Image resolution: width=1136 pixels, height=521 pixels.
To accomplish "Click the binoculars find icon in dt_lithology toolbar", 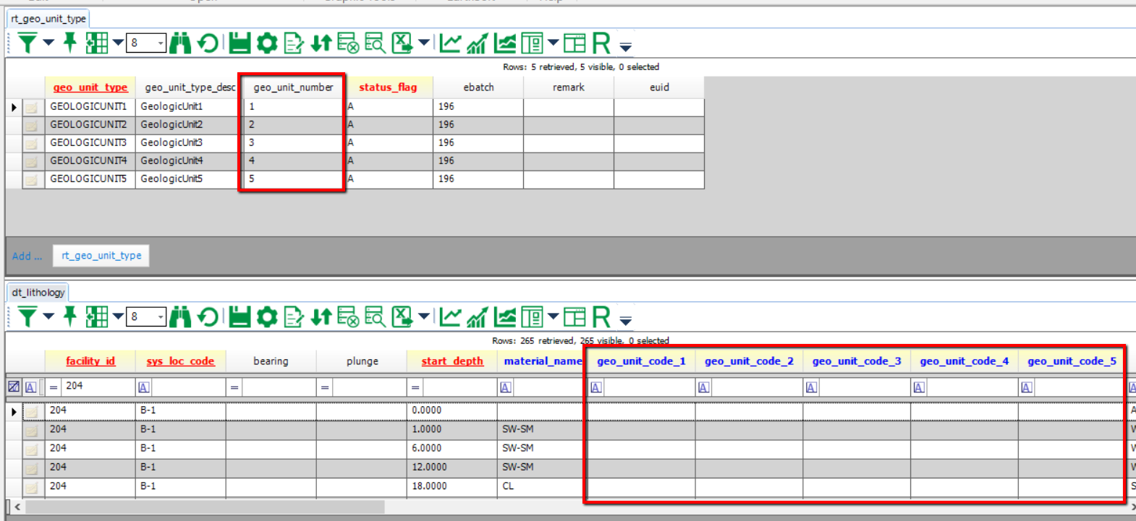I will coord(180,317).
